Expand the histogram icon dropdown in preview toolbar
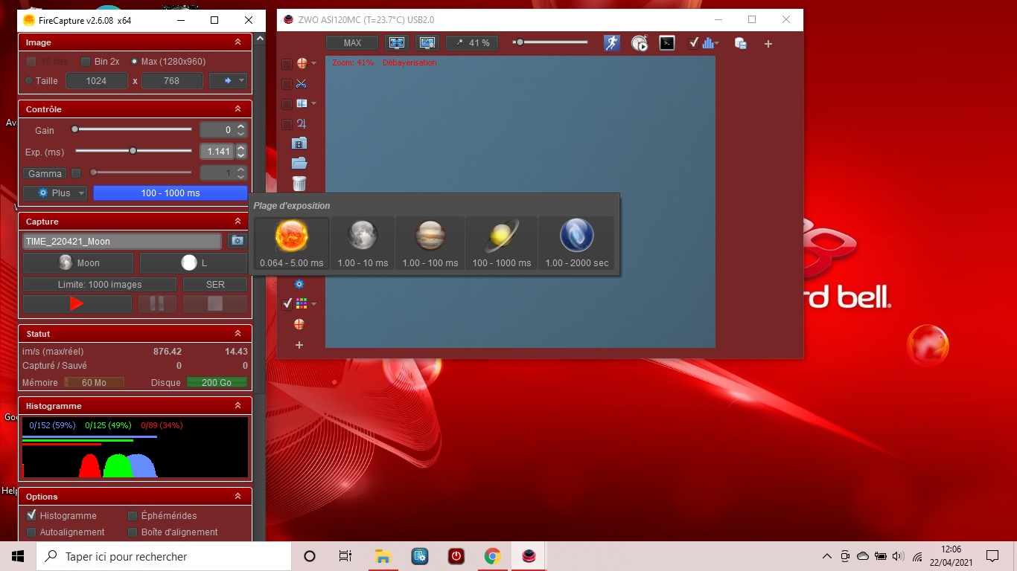The image size is (1017, 571). pyautogui.click(x=716, y=43)
